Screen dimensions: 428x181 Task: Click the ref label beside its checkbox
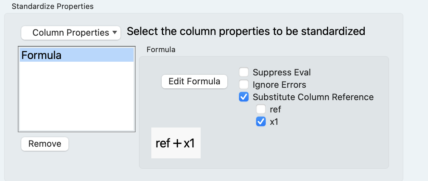275,109
